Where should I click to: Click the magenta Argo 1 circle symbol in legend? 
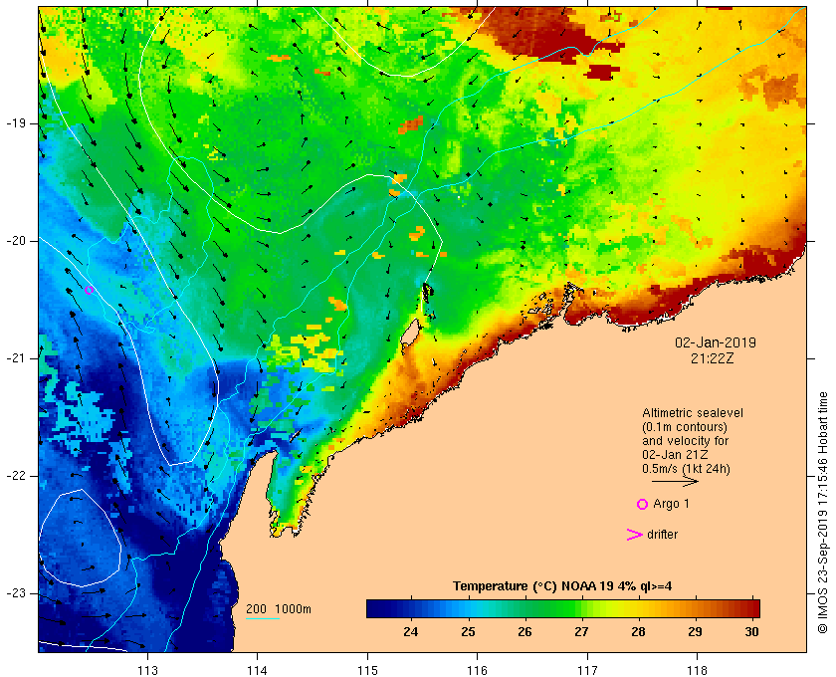[x=642, y=504]
